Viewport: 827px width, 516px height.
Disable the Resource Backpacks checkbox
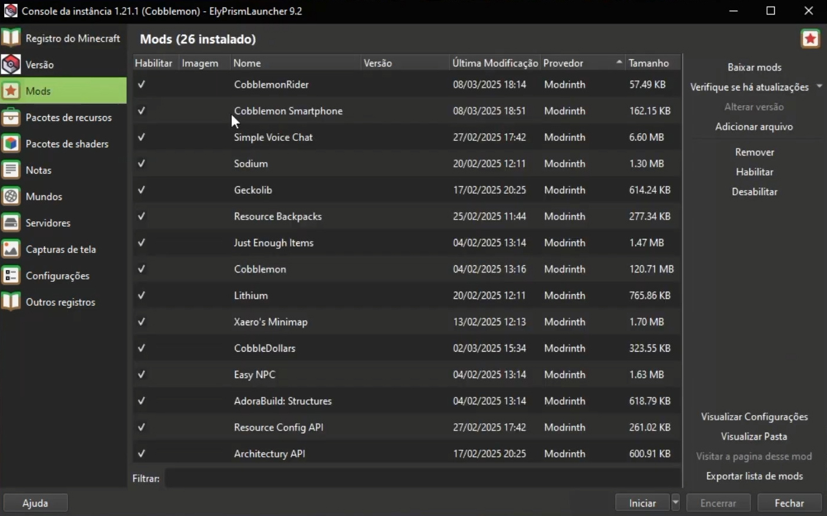click(141, 217)
